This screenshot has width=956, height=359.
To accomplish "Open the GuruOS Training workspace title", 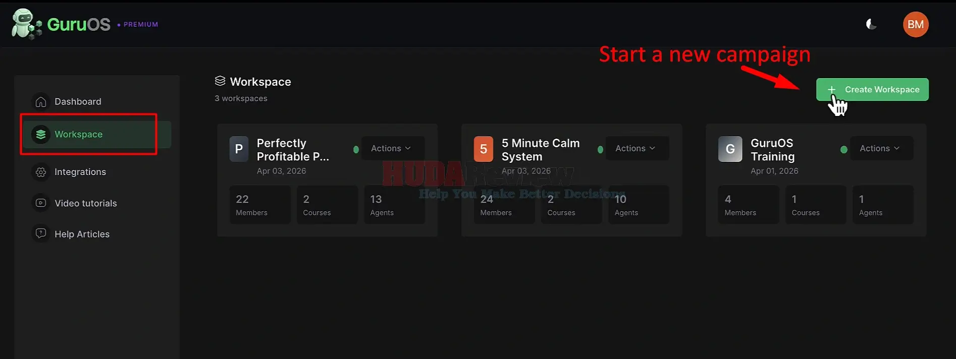I will 772,150.
